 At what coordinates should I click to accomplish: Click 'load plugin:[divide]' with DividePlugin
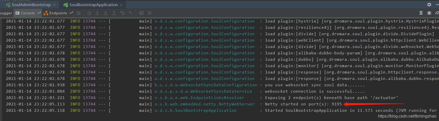(349, 34)
